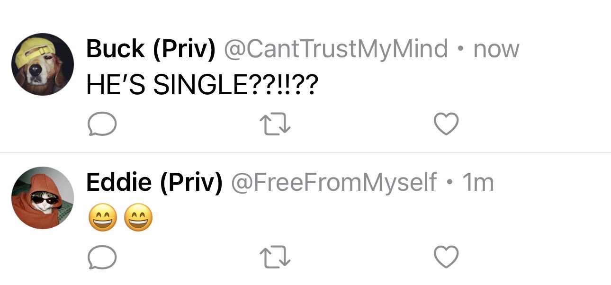This screenshot has width=611, height=285.
Task: Like Buck's HE'S SINGLE tweet
Action: pyautogui.click(x=446, y=124)
